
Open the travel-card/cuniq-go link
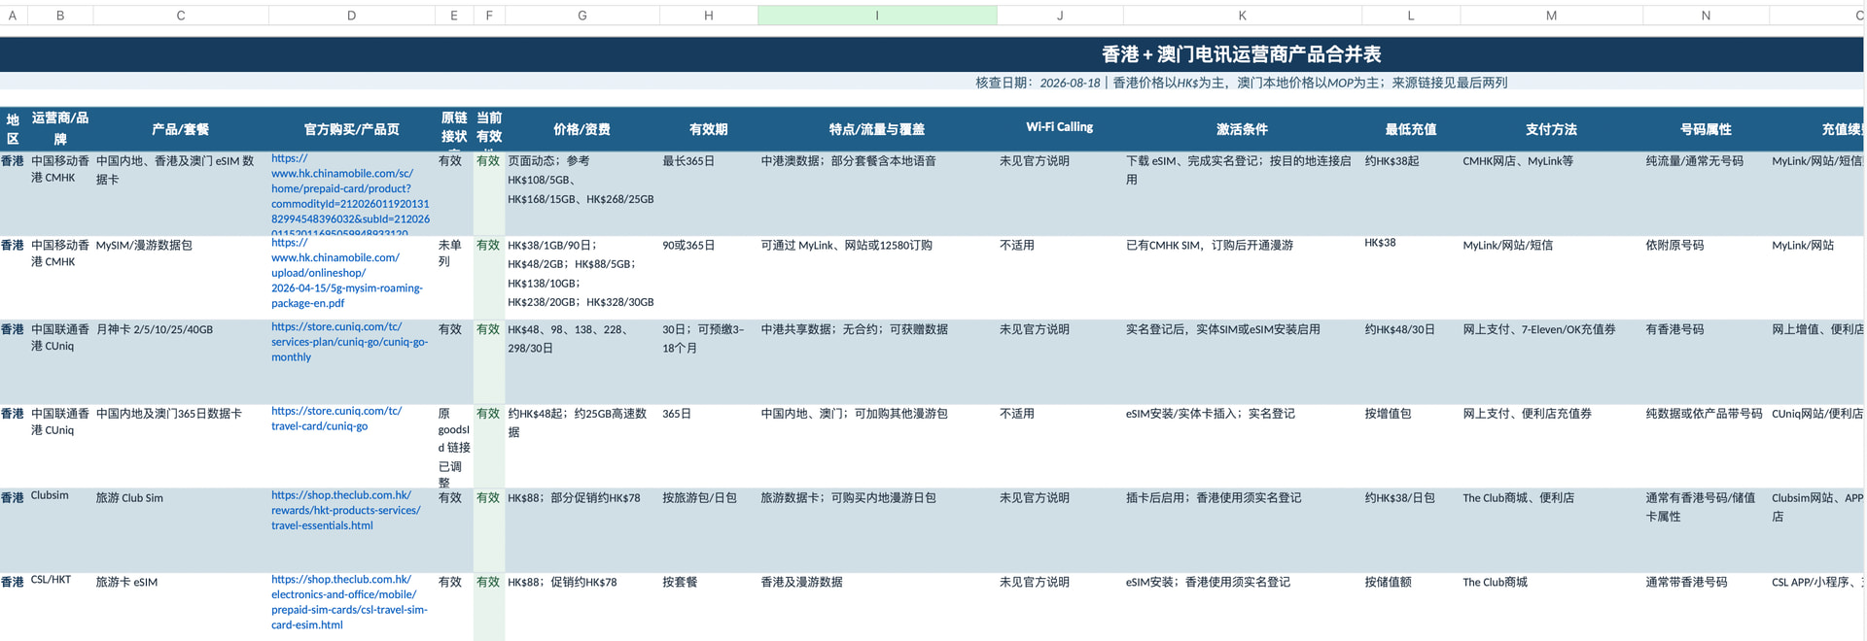(336, 419)
